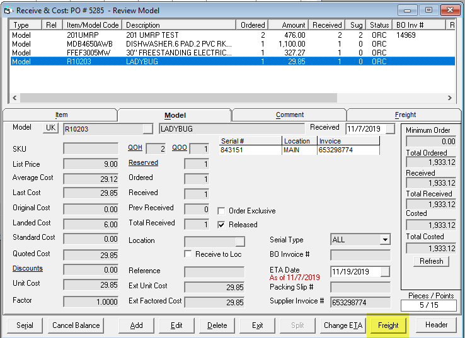
Task: Select the 201UMRP model row
Action: click(233, 35)
